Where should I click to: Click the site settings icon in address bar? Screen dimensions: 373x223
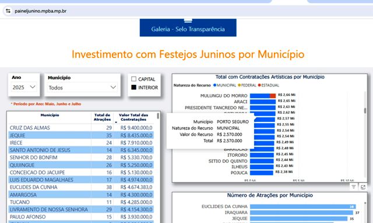point(8,11)
